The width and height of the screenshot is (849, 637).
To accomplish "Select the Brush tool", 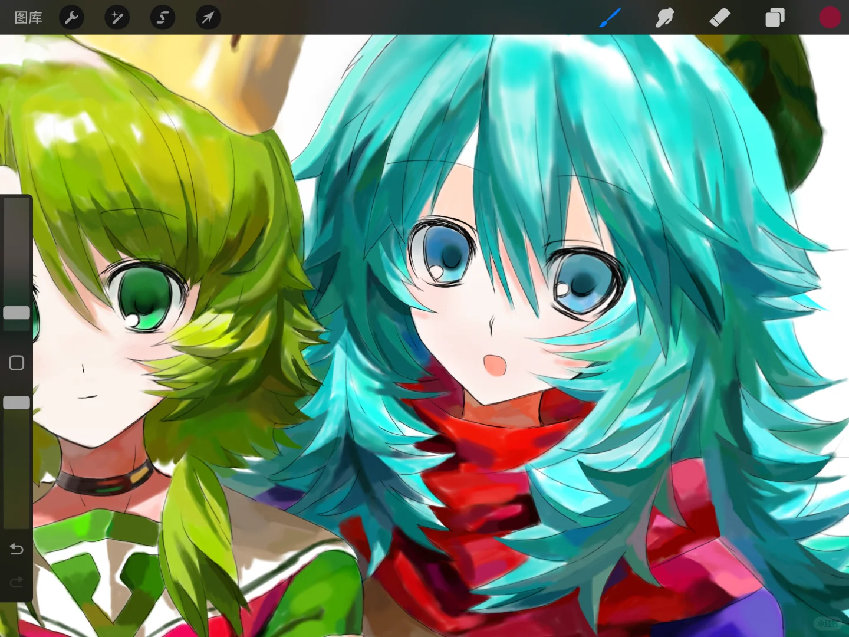I will 610,17.
